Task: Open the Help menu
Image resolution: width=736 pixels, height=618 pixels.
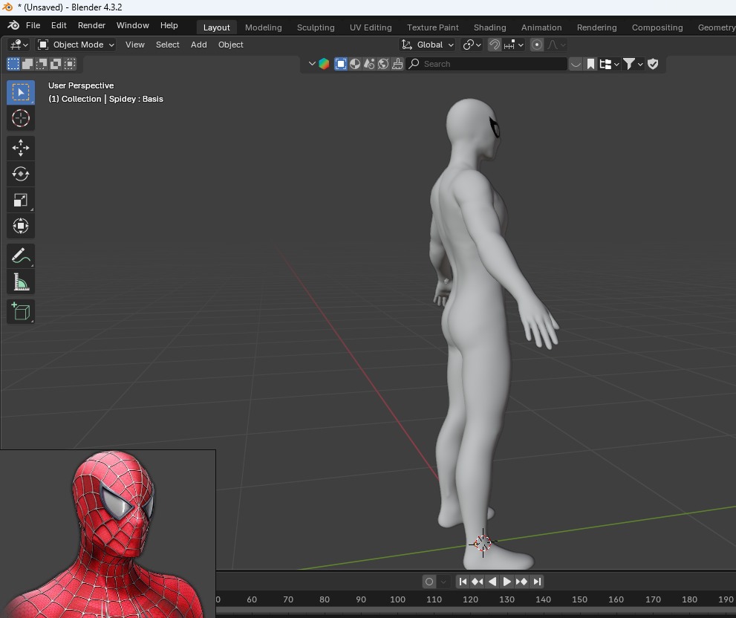Action: [x=169, y=25]
